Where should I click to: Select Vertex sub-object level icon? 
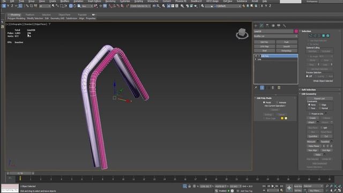310,36
